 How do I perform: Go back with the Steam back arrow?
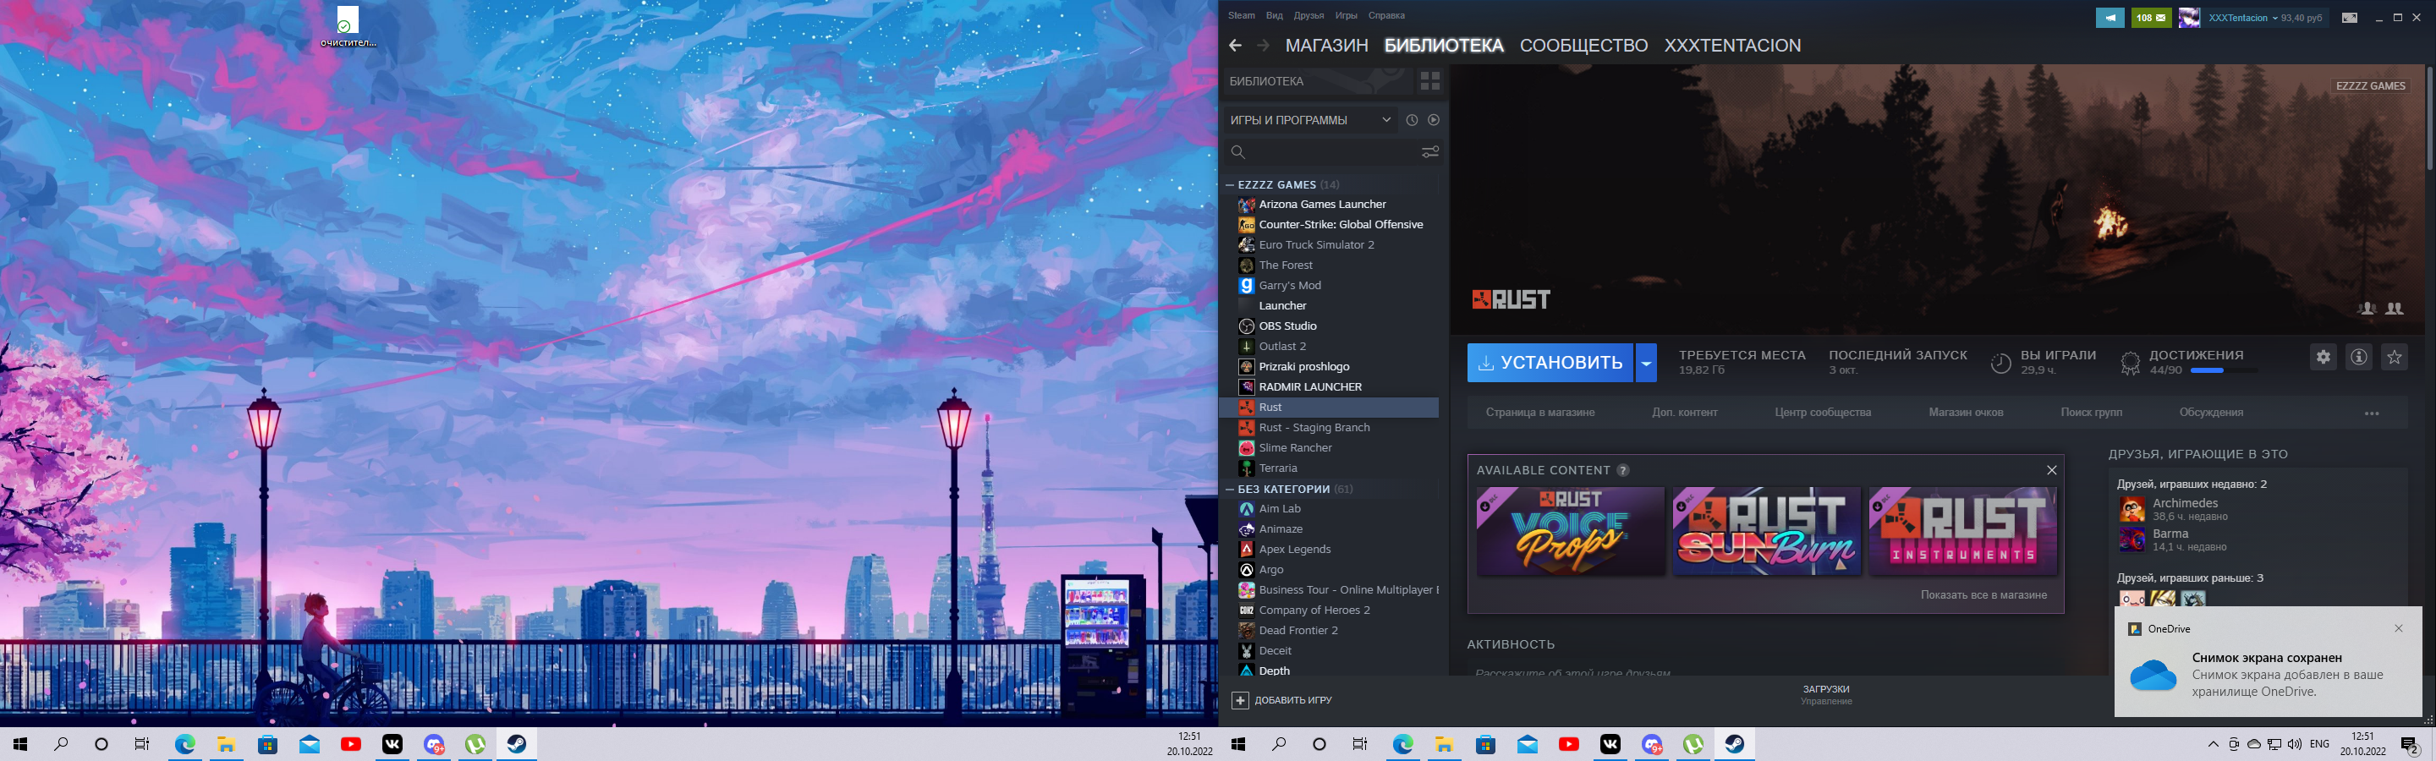pyautogui.click(x=1235, y=46)
